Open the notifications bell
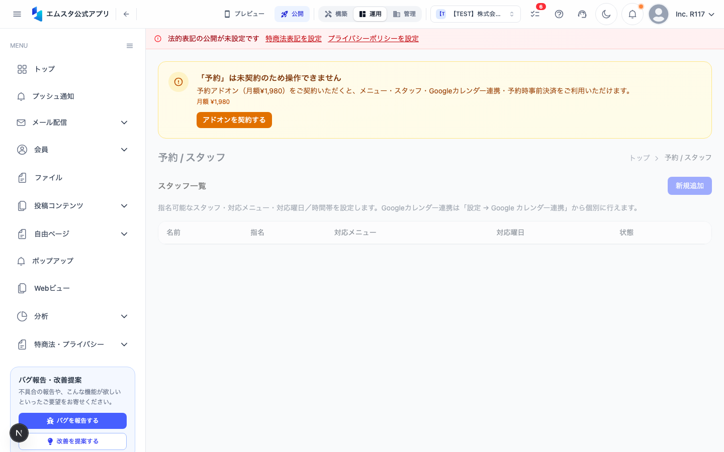 point(632,14)
